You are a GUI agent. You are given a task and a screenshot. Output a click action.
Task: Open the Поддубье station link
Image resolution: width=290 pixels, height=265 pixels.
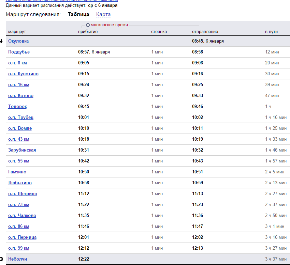(19, 52)
